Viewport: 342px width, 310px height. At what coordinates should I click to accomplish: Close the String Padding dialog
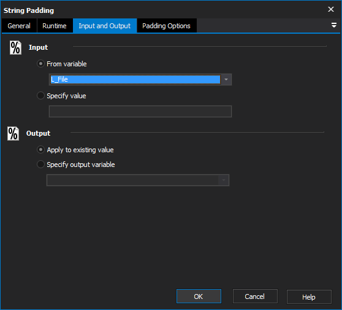tap(330, 9)
